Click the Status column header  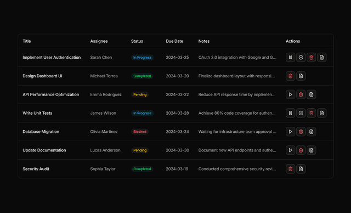137,41
